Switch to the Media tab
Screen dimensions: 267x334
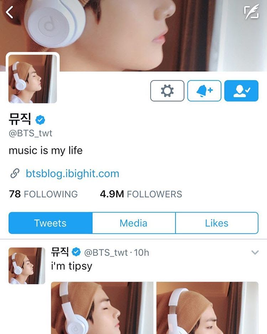pos(133,223)
